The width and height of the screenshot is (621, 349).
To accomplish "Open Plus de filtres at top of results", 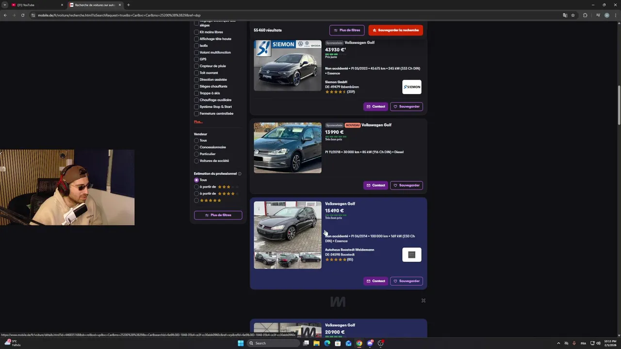I will pyautogui.click(x=347, y=30).
